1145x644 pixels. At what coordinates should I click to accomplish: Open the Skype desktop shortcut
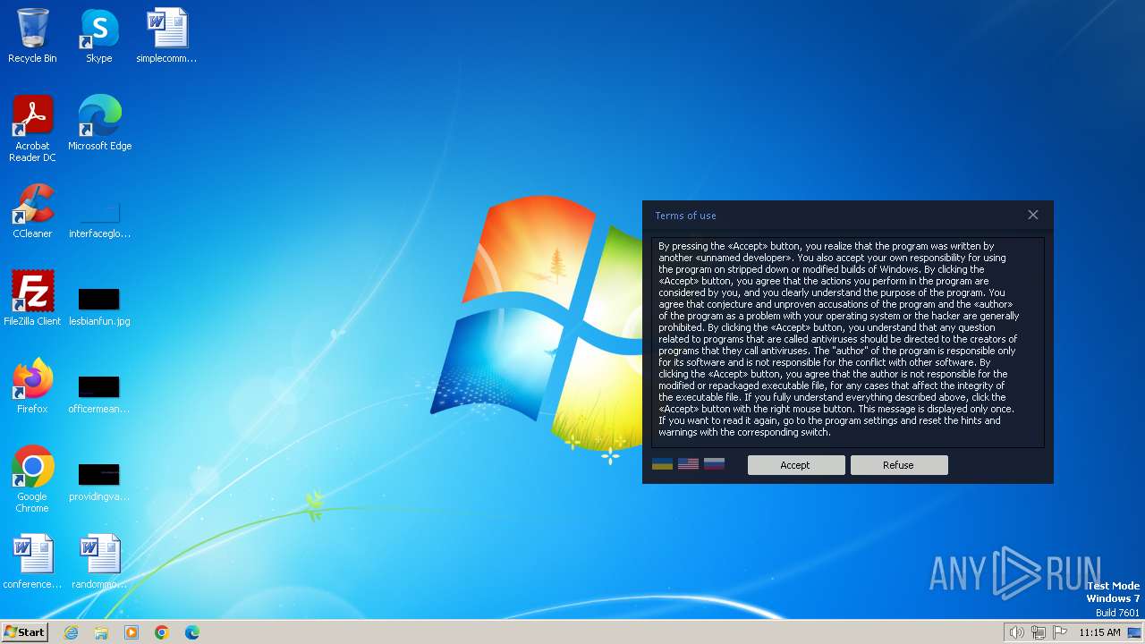point(99,36)
